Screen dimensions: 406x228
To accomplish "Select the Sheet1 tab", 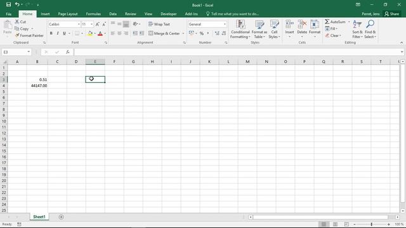I will [x=39, y=217].
